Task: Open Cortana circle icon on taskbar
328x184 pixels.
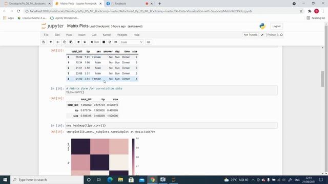Action: tap(89, 179)
